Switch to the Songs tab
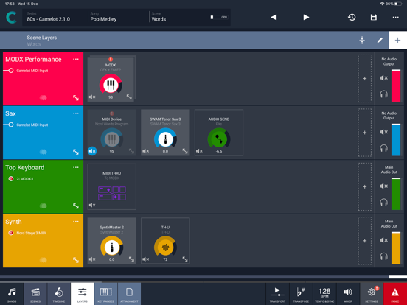The image size is (407, 305). (x=12, y=294)
